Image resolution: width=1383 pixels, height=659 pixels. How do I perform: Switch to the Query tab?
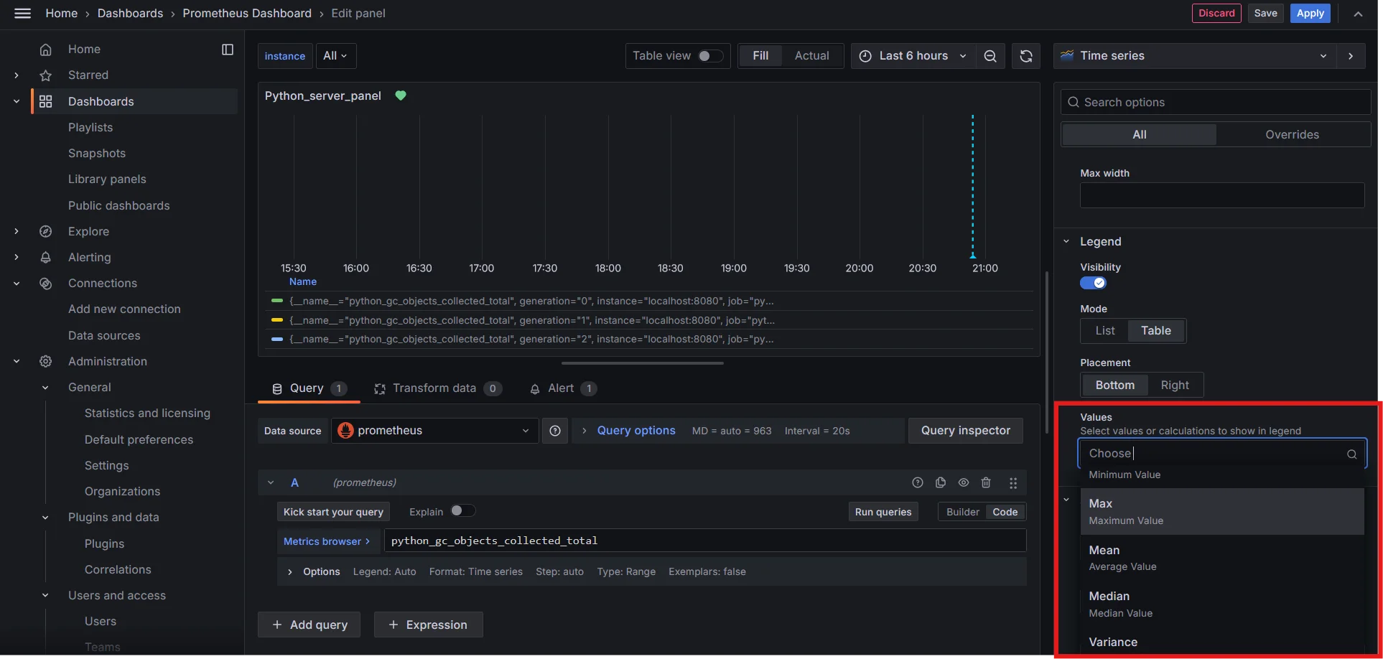309,388
